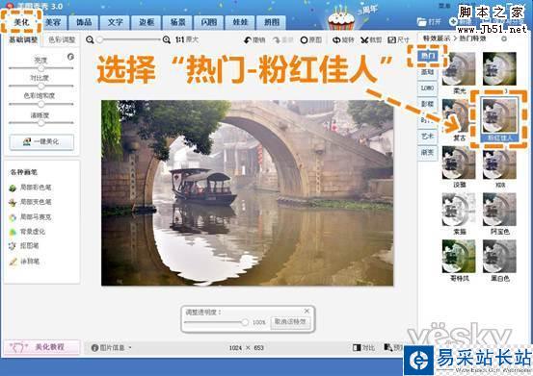The height and width of the screenshot is (376, 533).
Task: Open the 文字 text tab
Action: tap(116, 22)
